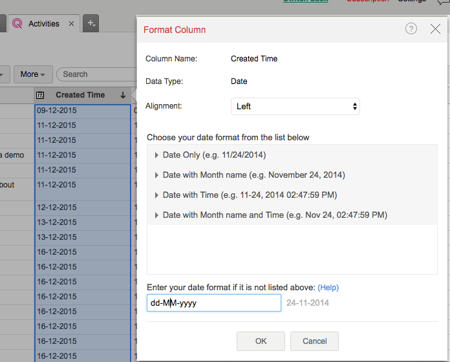The image size is (450, 362).
Task: Click the Cancel button
Action: 314,341
